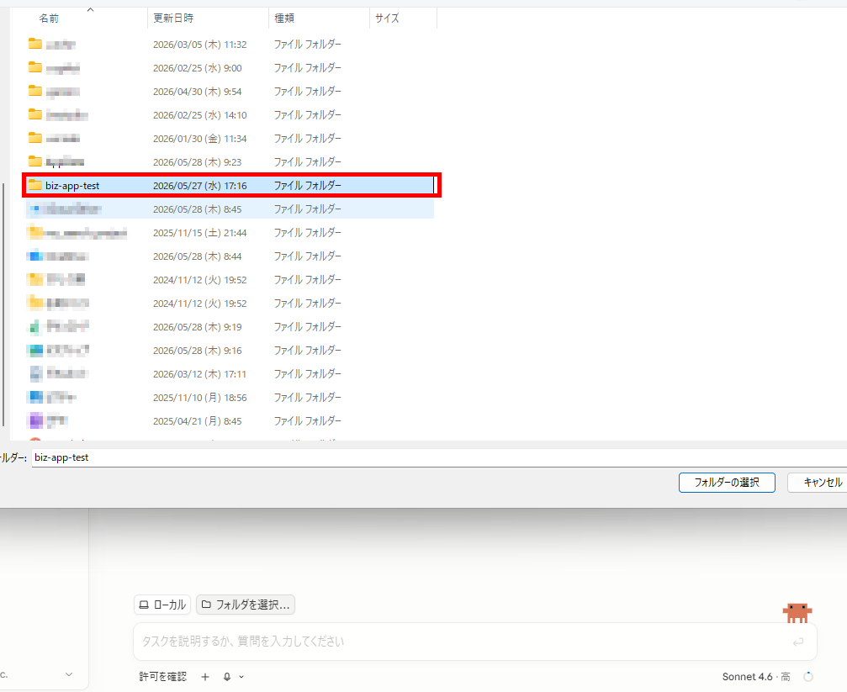Open the フォルダを選択... folder picker chip
This screenshot has width=847, height=692.
click(x=246, y=605)
